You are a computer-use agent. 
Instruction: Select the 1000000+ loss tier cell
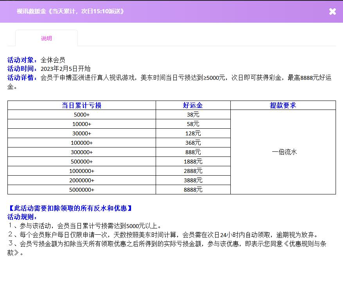pos(81,171)
